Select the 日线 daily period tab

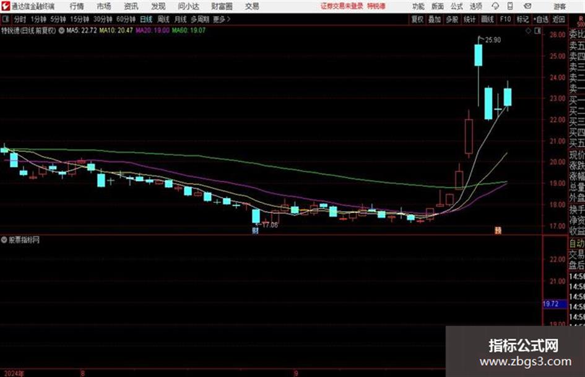pos(146,19)
